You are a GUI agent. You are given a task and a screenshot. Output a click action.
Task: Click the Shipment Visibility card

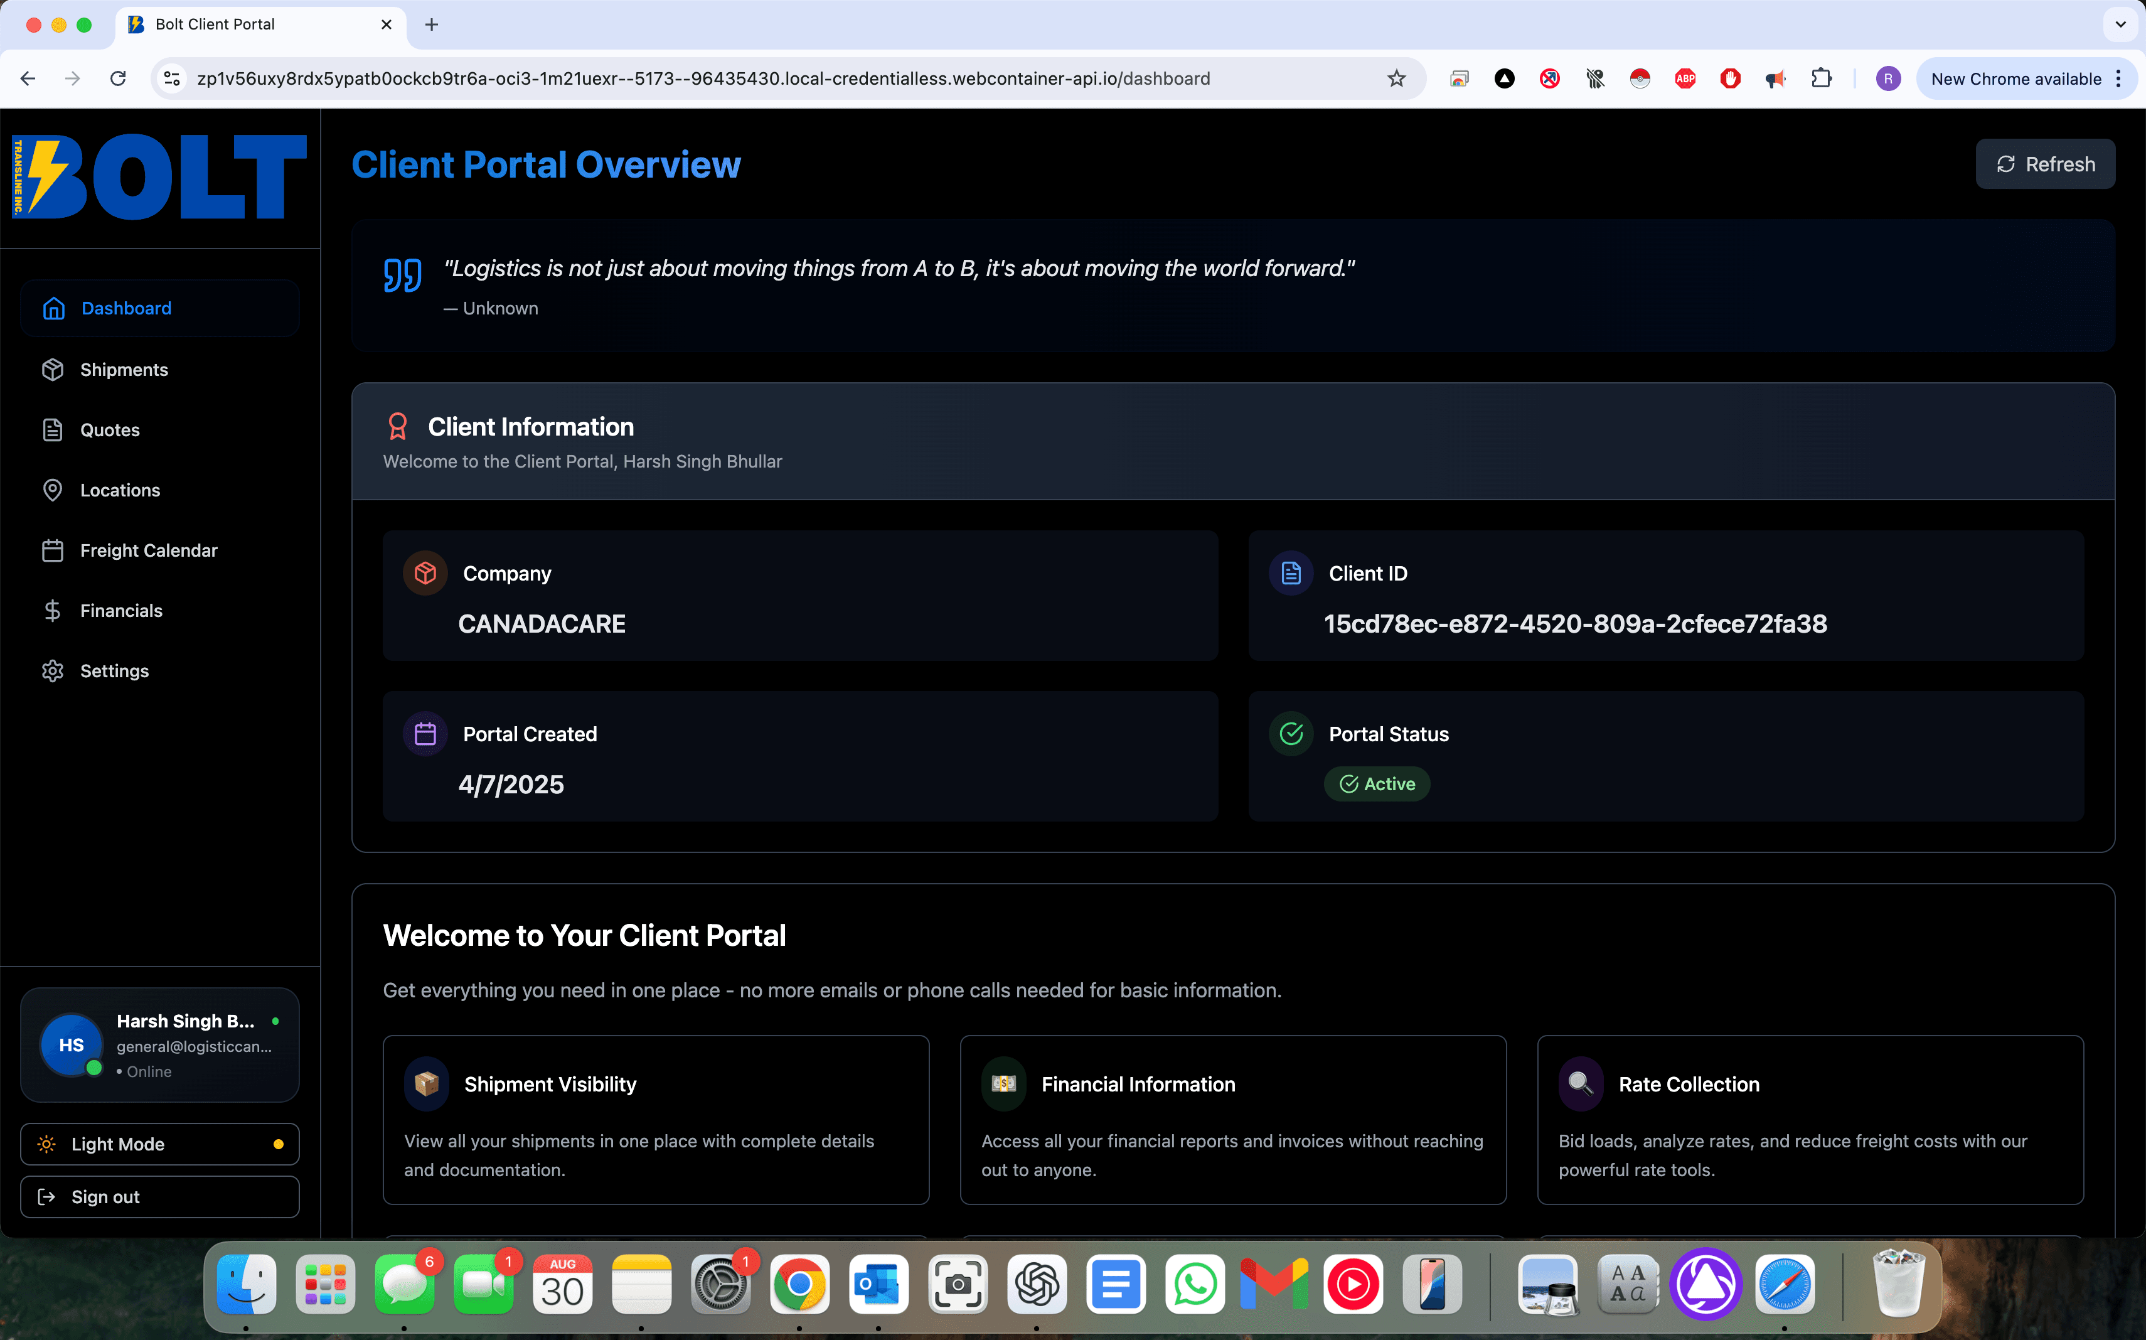pyautogui.click(x=656, y=1119)
